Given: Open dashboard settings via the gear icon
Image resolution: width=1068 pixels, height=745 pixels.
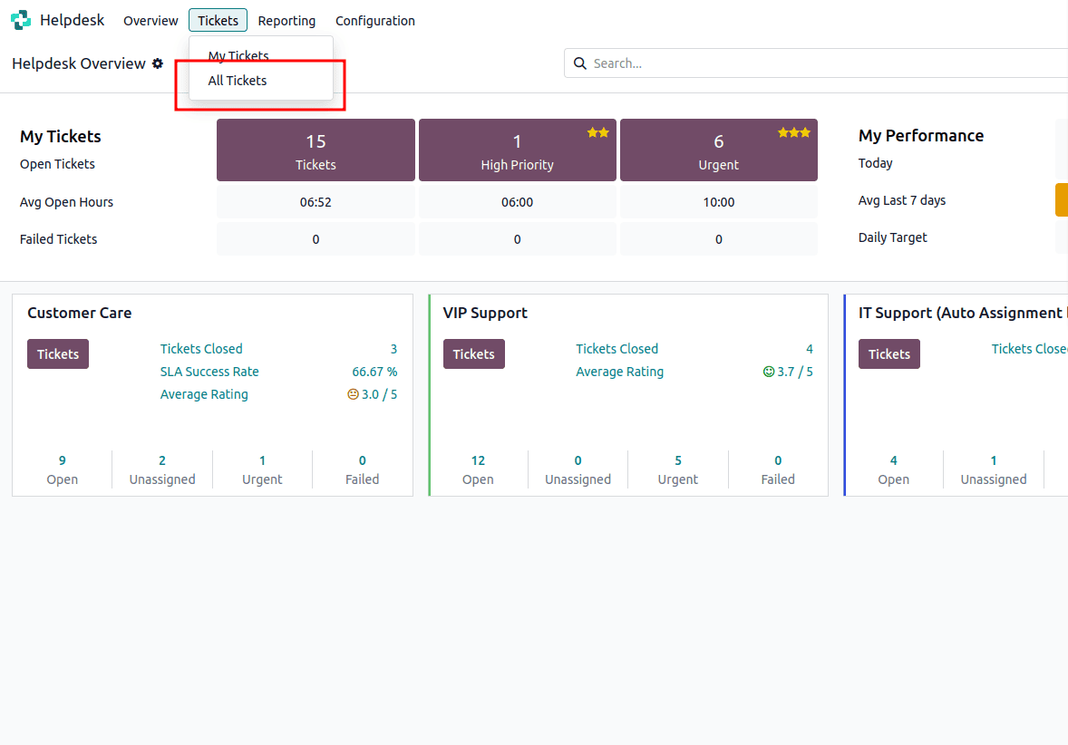Looking at the screenshot, I should pos(158,63).
